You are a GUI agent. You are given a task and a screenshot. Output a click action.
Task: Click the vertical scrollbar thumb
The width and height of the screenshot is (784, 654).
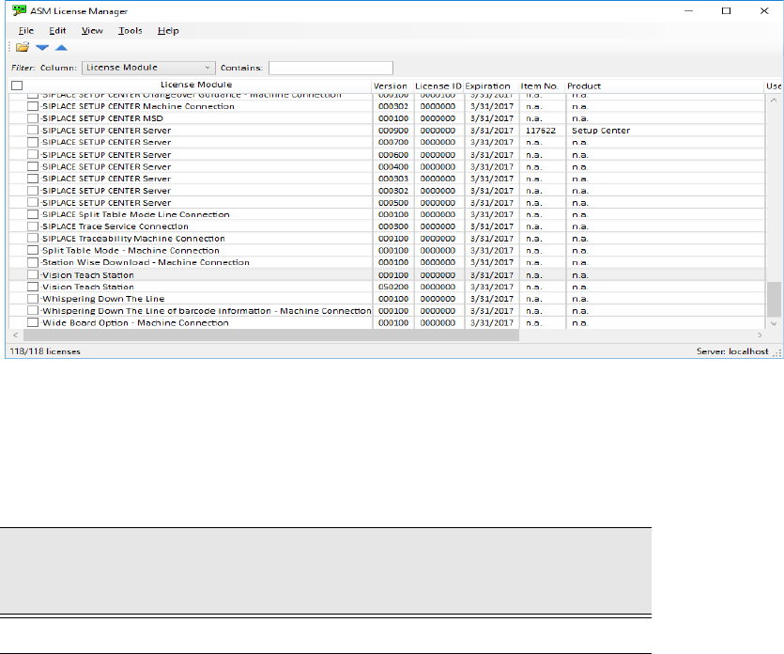pos(774,299)
